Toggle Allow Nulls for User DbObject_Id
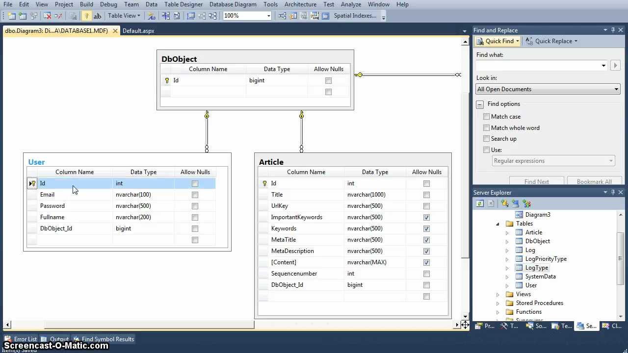628x353 pixels. pos(195,228)
